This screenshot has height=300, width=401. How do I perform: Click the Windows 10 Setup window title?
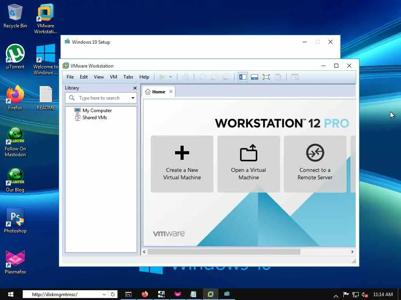[x=91, y=42]
